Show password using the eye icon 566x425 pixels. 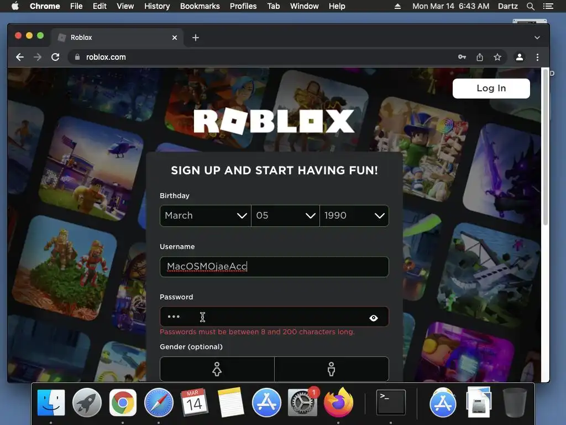tap(374, 318)
